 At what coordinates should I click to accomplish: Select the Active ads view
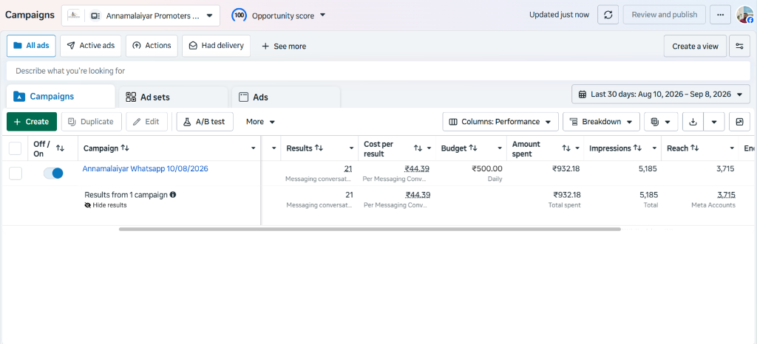coord(91,46)
